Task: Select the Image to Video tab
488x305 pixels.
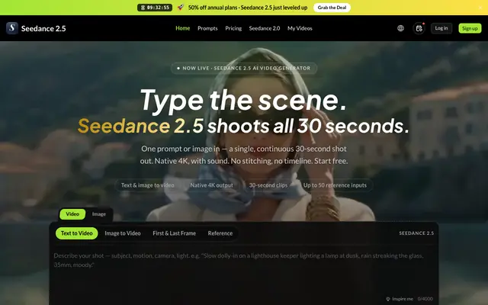Action: (x=123, y=233)
